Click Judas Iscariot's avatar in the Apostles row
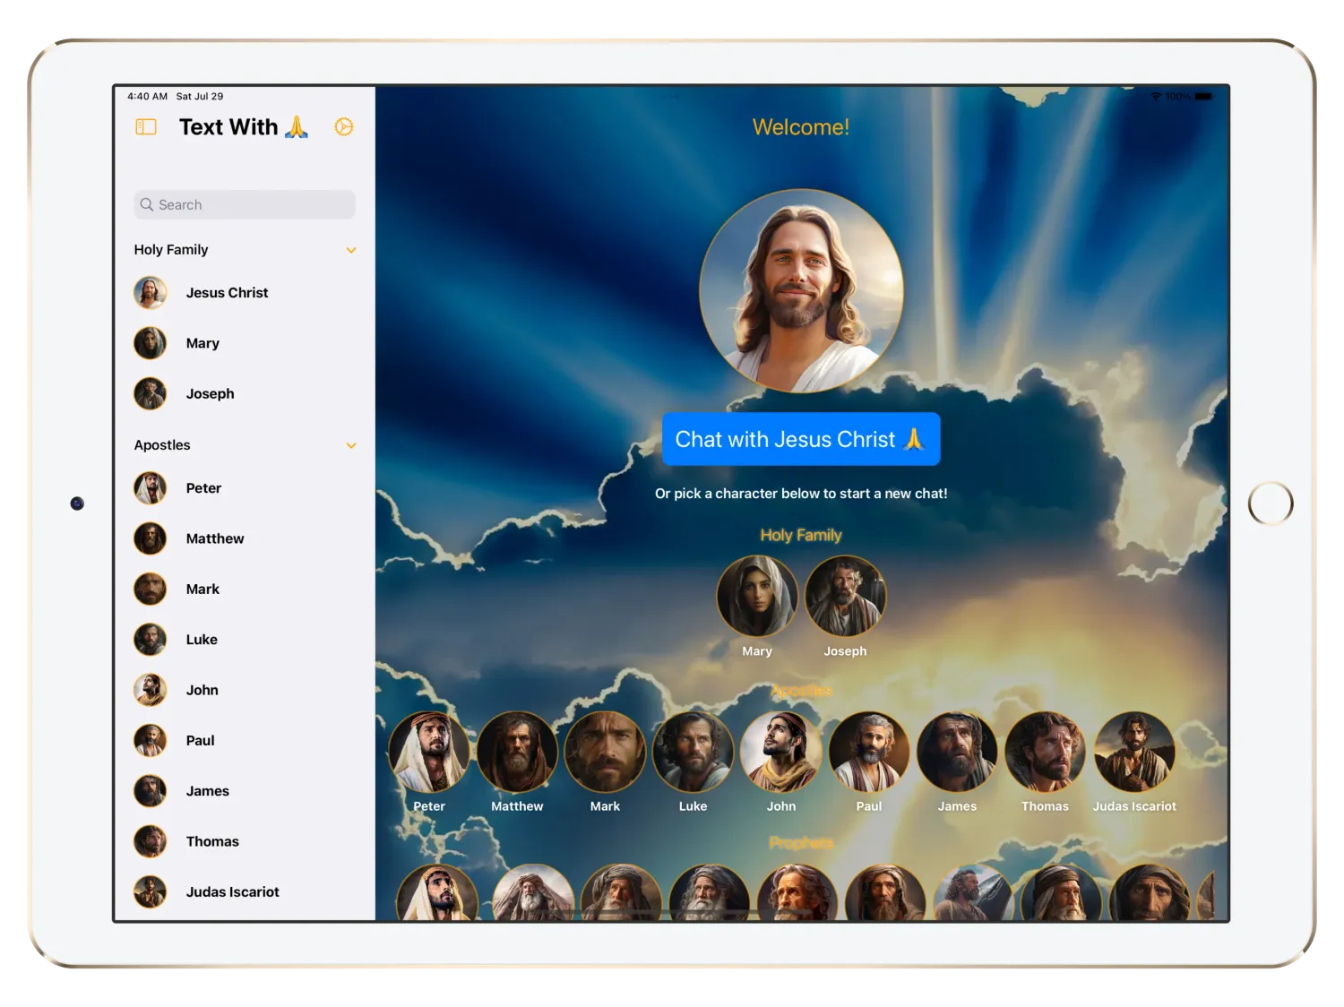 click(1133, 751)
